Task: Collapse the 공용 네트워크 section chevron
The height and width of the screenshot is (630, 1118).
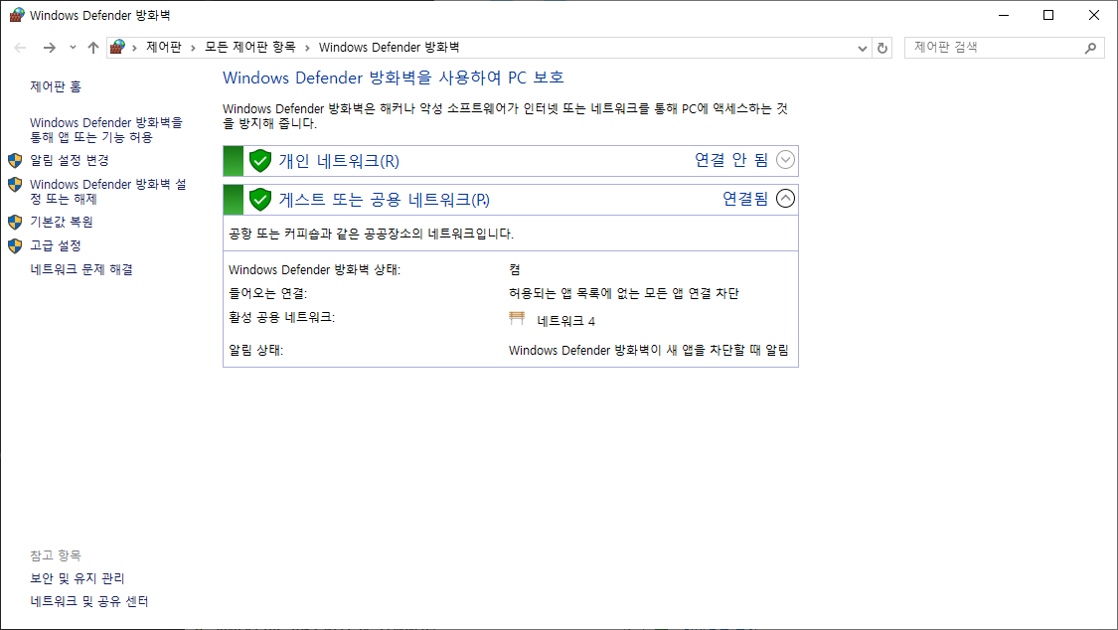Action: tap(785, 198)
